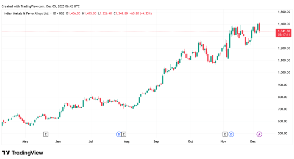Click the dividend D marker before August
Screen dimensions: 294x159
[x=119, y=134]
